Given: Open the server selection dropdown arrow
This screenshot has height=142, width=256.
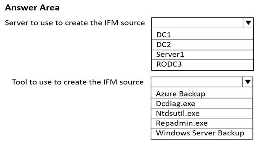Looking at the screenshot, I should coord(248,23).
